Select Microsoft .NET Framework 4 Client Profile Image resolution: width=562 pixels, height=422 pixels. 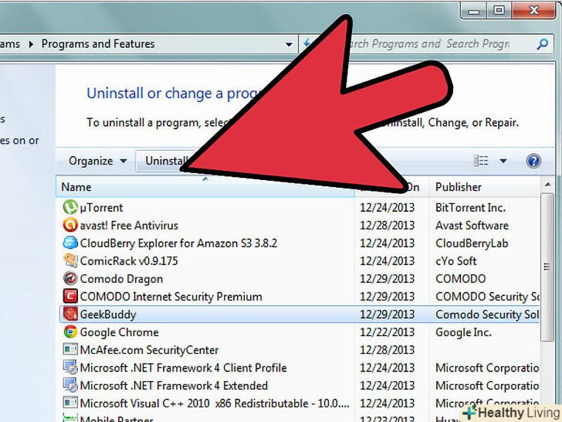(184, 368)
